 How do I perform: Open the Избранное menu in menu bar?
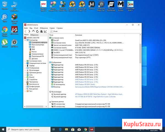(44, 28)
